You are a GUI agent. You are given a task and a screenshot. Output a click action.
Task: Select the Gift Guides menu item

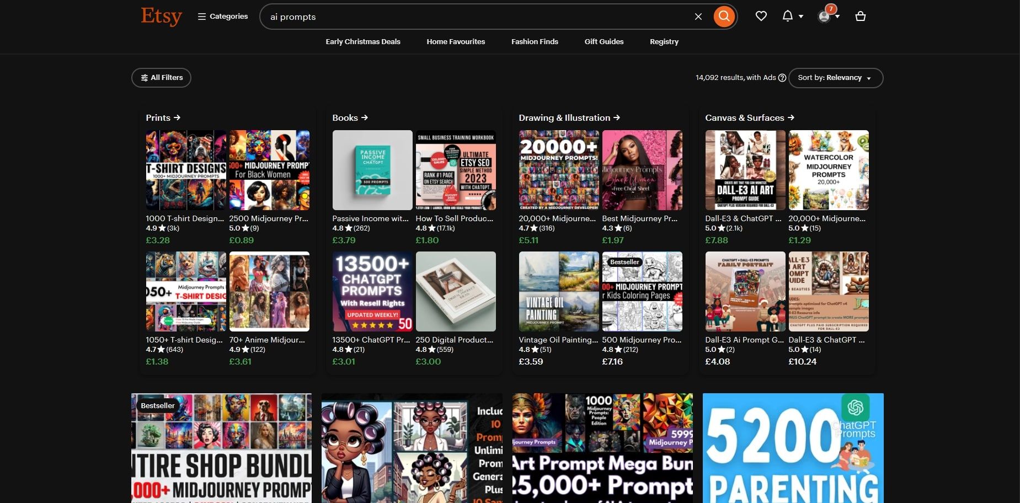604,41
